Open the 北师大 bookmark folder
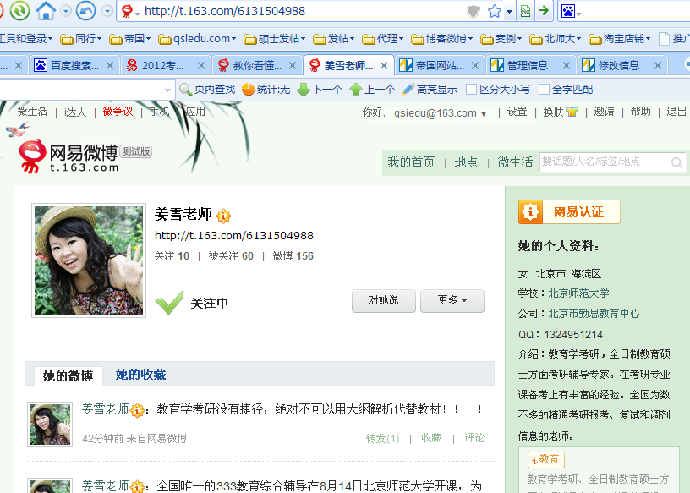Viewport: 690px width, 493px height. click(555, 39)
